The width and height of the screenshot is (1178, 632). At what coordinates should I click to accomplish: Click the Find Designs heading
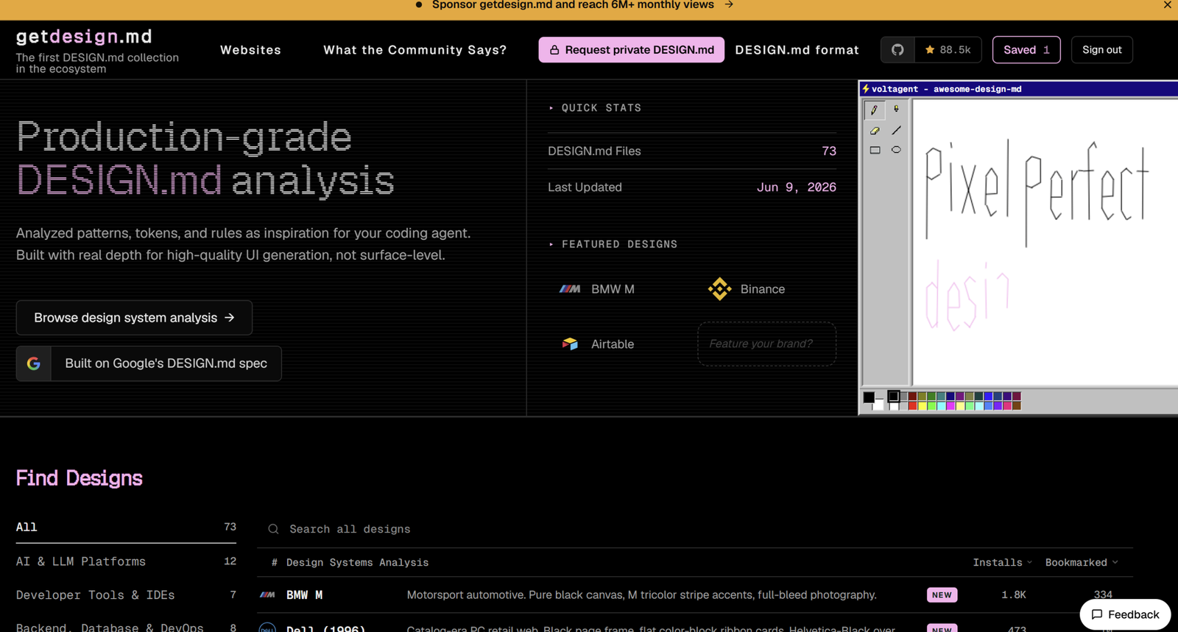79,477
